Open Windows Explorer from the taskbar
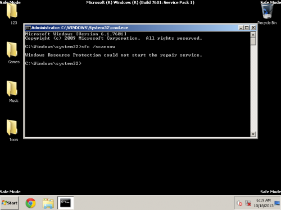The height and width of the screenshot is (210, 281). 48,203
